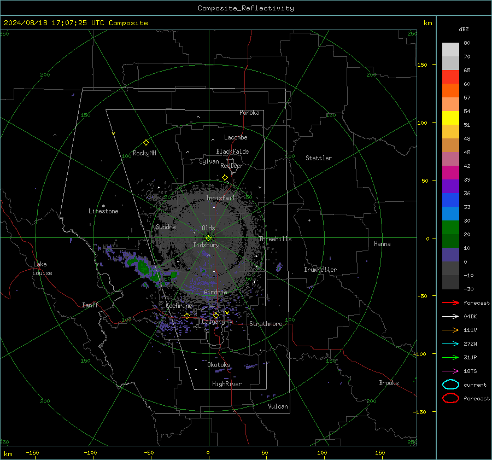Click the green 31JP arrow icon

[450, 357]
